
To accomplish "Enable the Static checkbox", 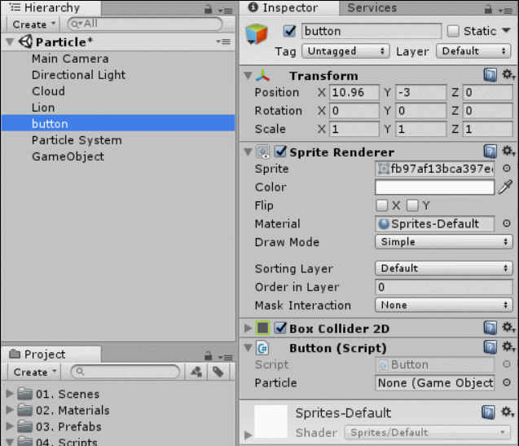I will [453, 31].
